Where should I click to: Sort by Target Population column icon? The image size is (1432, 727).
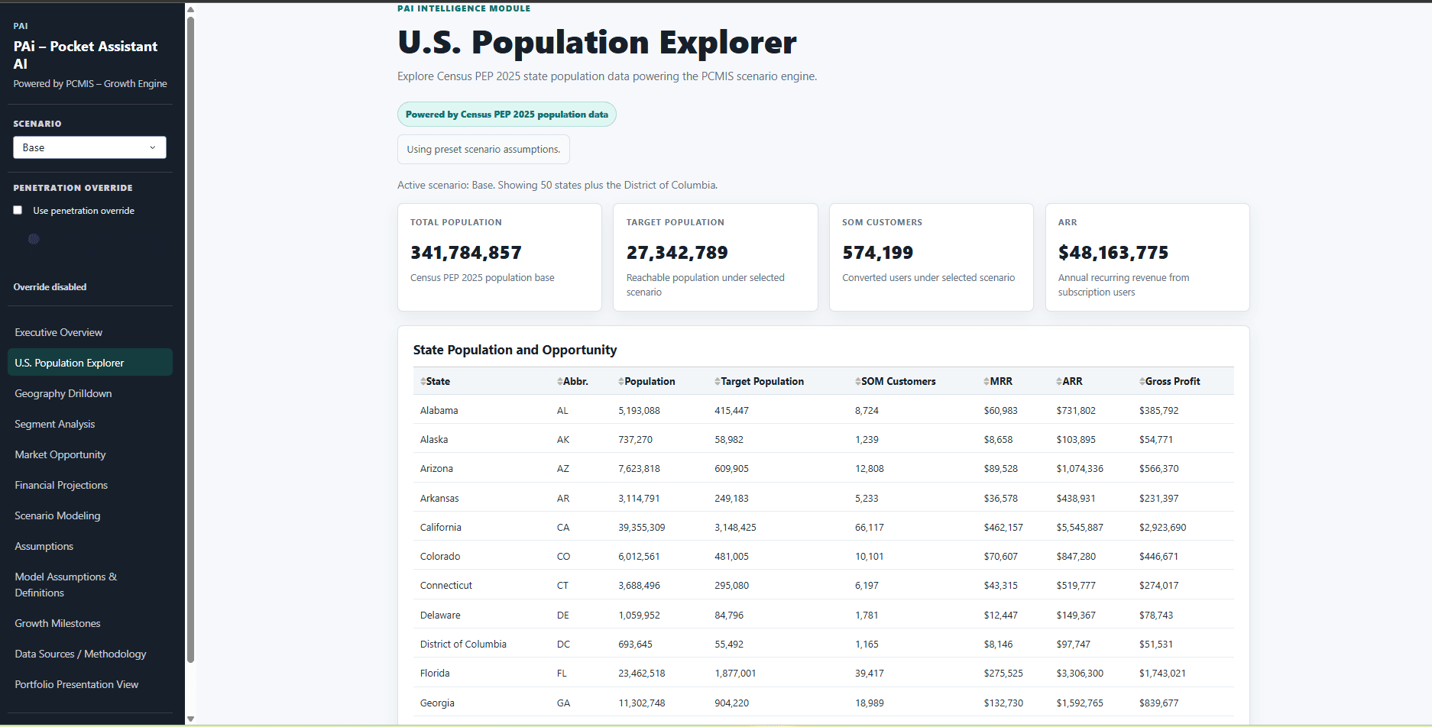click(718, 381)
